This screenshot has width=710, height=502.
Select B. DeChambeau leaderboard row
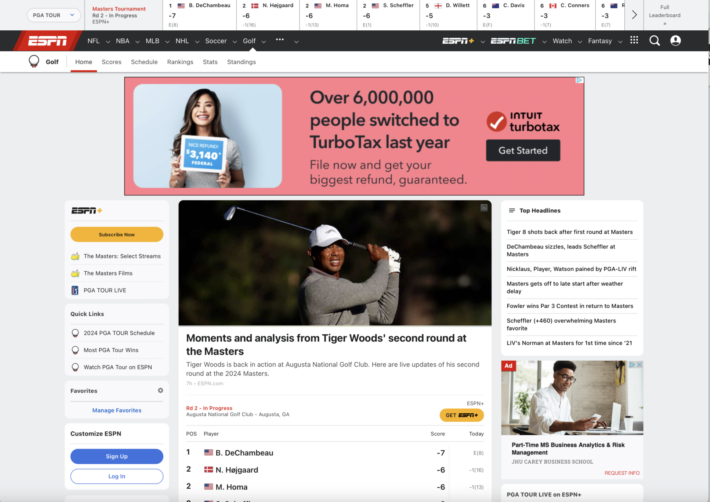pyautogui.click(x=244, y=453)
